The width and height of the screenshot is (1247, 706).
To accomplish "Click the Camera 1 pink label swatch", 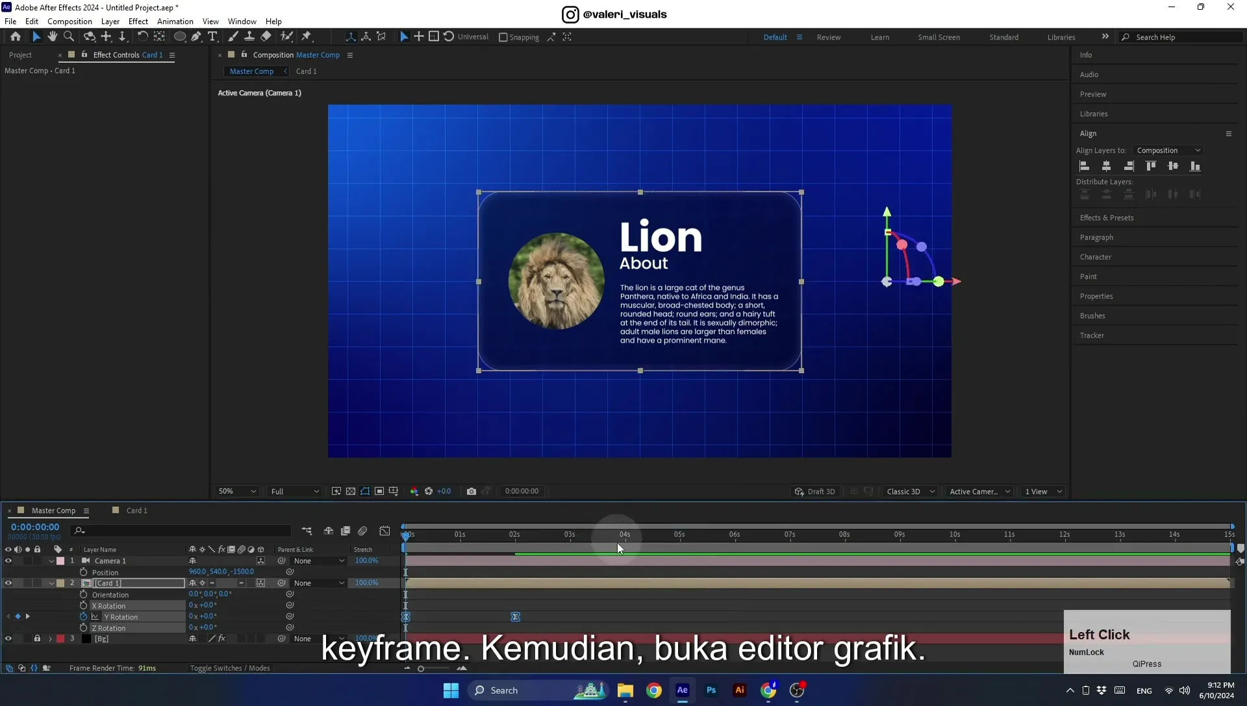I will [x=60, y=561].
